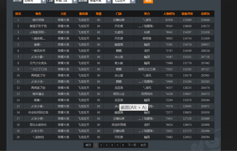Image resolution: width=237 pixels, height=151 pixels.
Task: Click sect 太虚观 in rank 3
Action: (118, 32)
